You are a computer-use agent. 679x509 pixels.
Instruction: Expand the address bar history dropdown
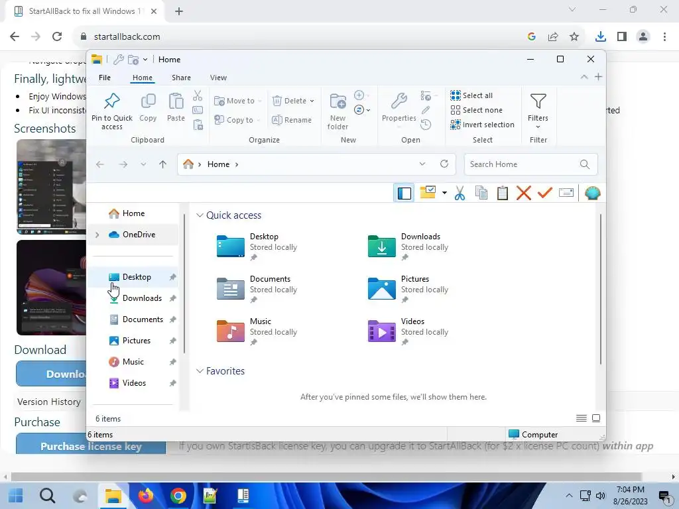tap(422, 164)
